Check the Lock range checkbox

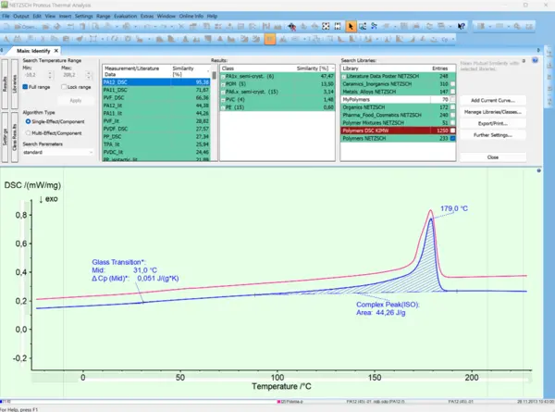click(64, 87)
